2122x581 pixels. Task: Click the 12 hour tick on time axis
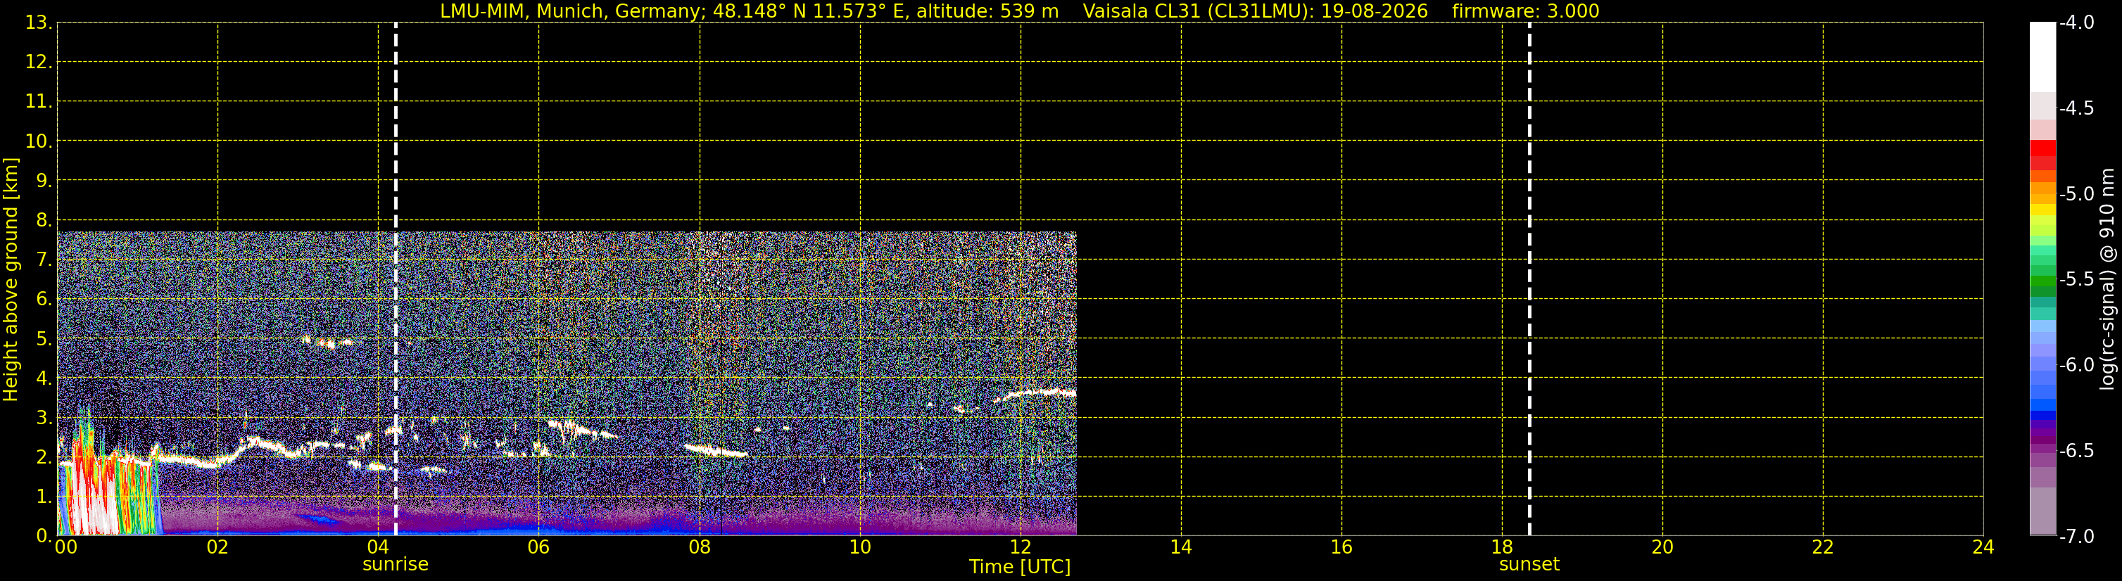coord(1021,547)
